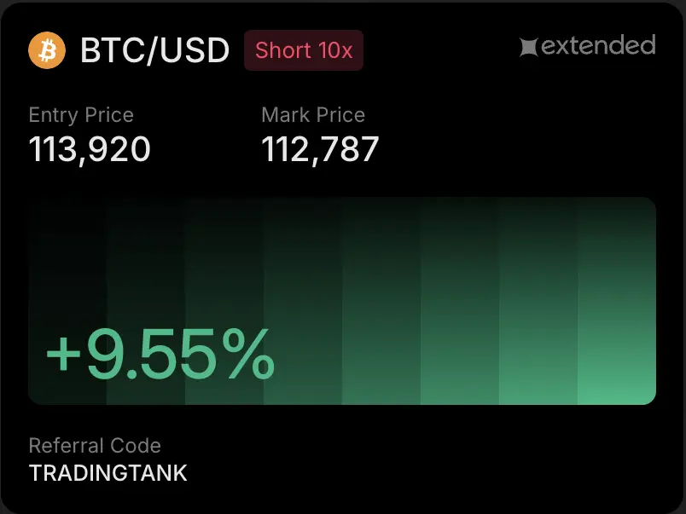686x514 pixels.
Task: Select the 112,787 mark price value
Action: click(320, 150)
